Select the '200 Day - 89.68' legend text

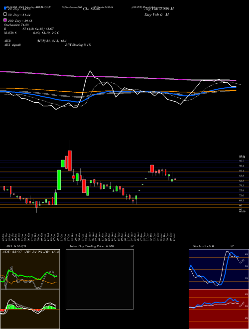tap(20, 21)
